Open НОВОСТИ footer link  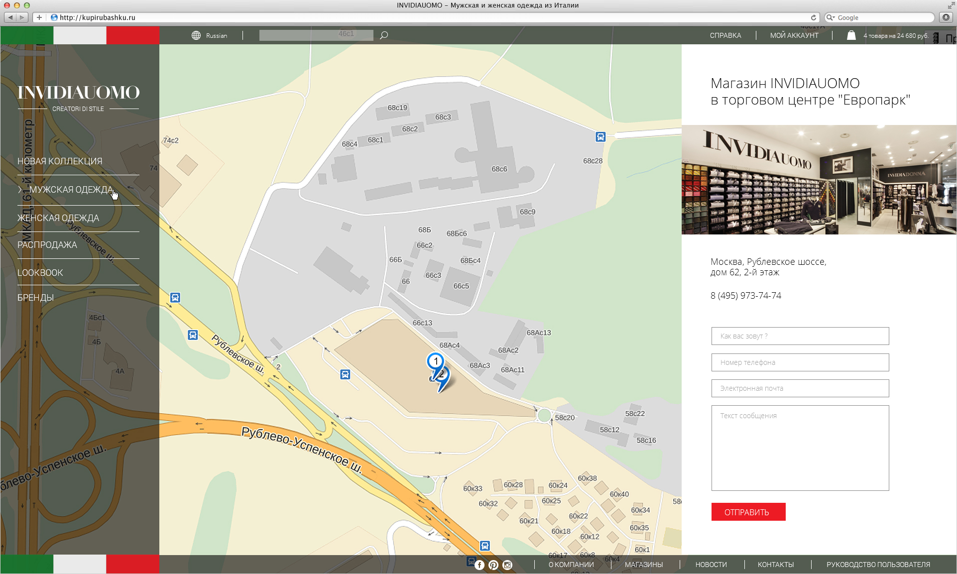[x=711, y=565]
